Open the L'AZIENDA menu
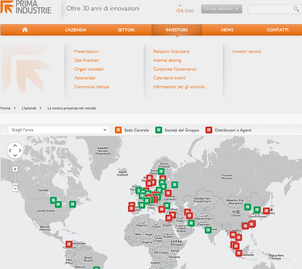 pyautogui.click(x=75, y=30)
